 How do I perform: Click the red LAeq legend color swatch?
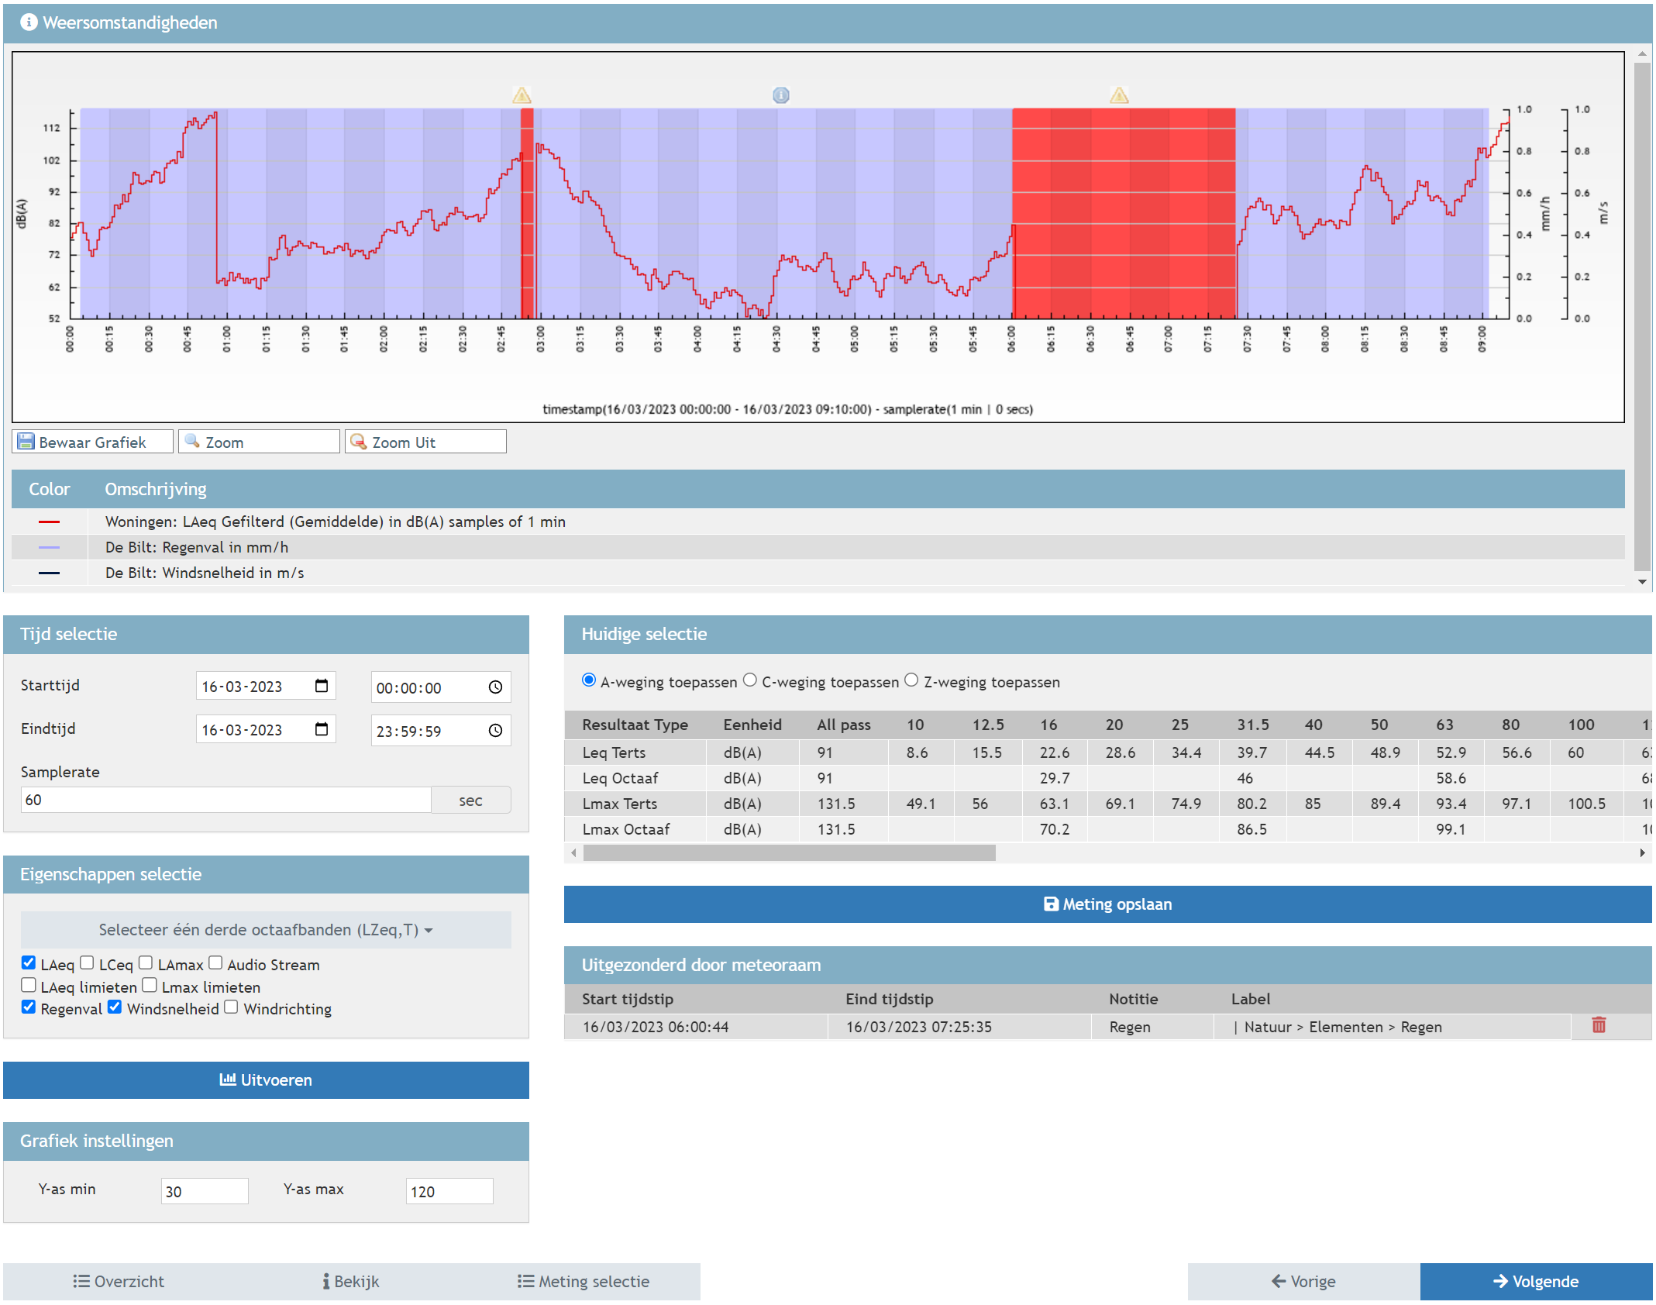pos(49,522)
